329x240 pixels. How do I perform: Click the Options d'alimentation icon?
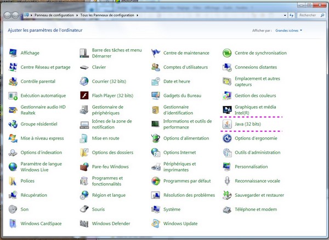[156, 138]
